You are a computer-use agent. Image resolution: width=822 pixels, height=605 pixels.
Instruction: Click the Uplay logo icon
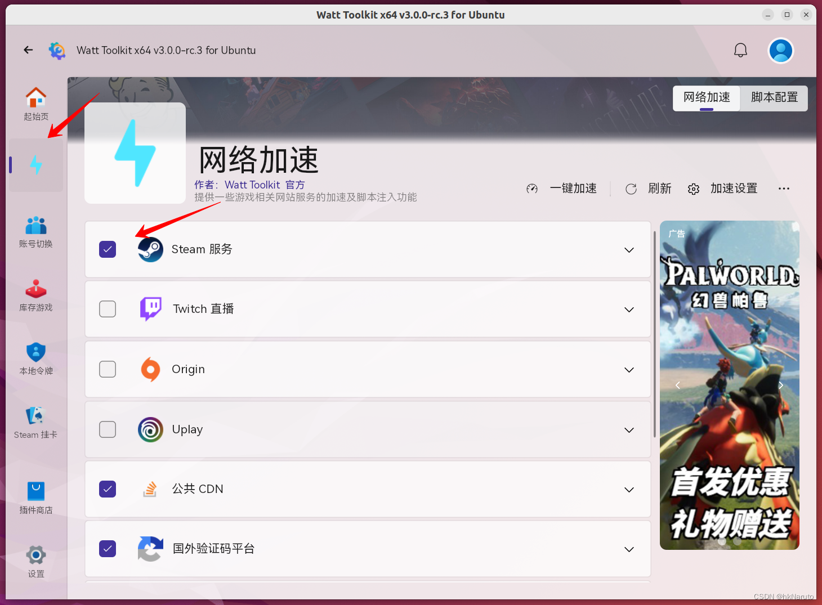click(150, 429)
